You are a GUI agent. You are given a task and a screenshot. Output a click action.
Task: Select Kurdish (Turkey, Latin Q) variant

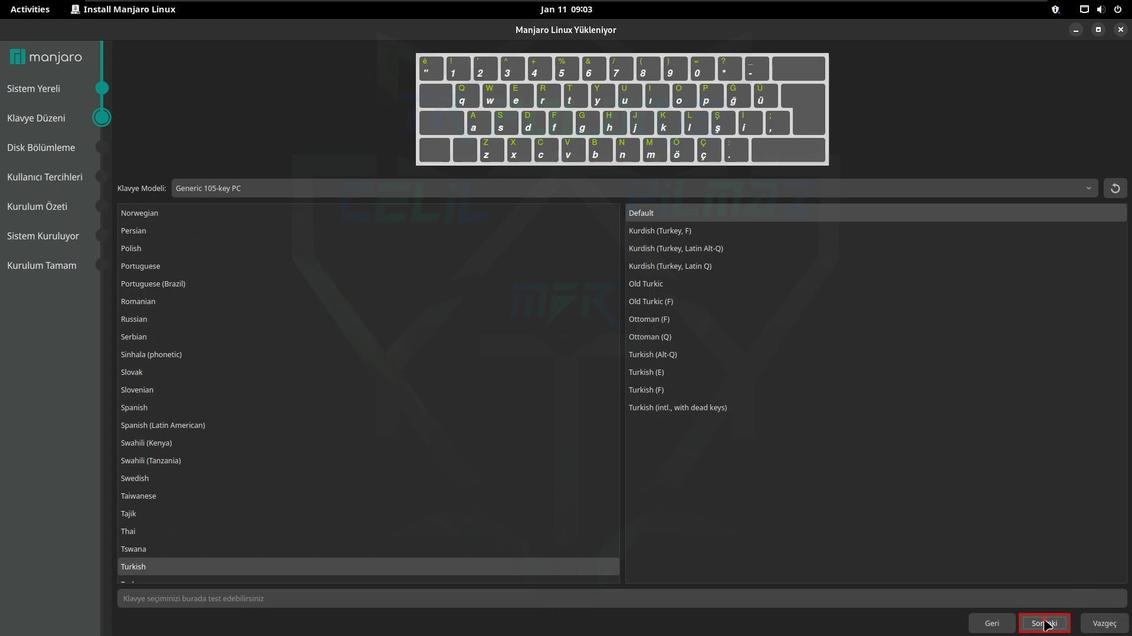876,266
